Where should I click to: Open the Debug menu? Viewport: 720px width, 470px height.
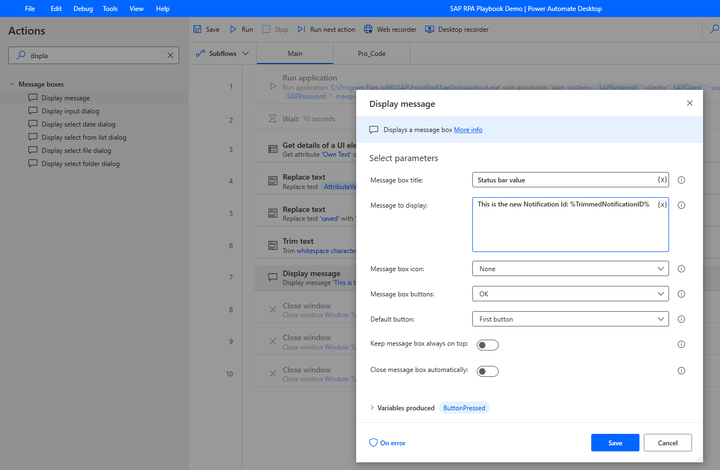tap(83, 8)
